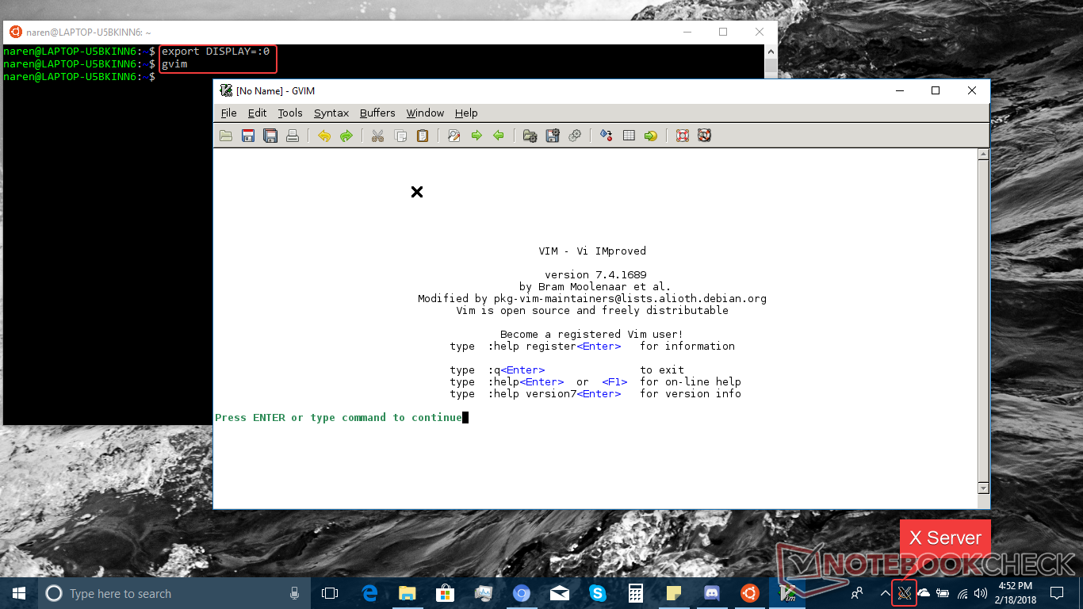
Task: Open the Action Center notifications
Action: click(x=1057, y=593)
